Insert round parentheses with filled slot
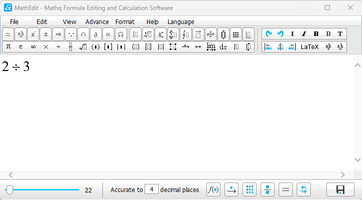Image resolution: width=362 pixels, height=200 pixels. coord(95,46)
